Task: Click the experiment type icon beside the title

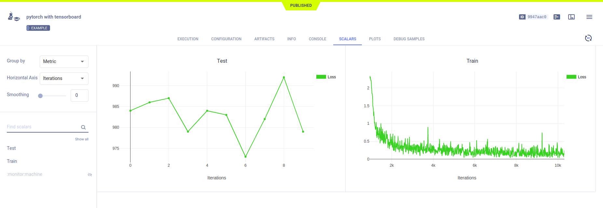Action: tap(14, 17)
